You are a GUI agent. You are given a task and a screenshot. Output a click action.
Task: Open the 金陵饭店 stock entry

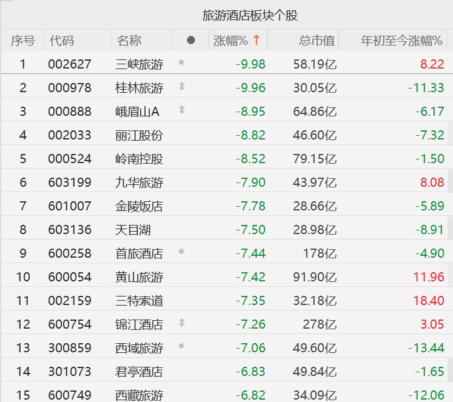pos(139,206)
